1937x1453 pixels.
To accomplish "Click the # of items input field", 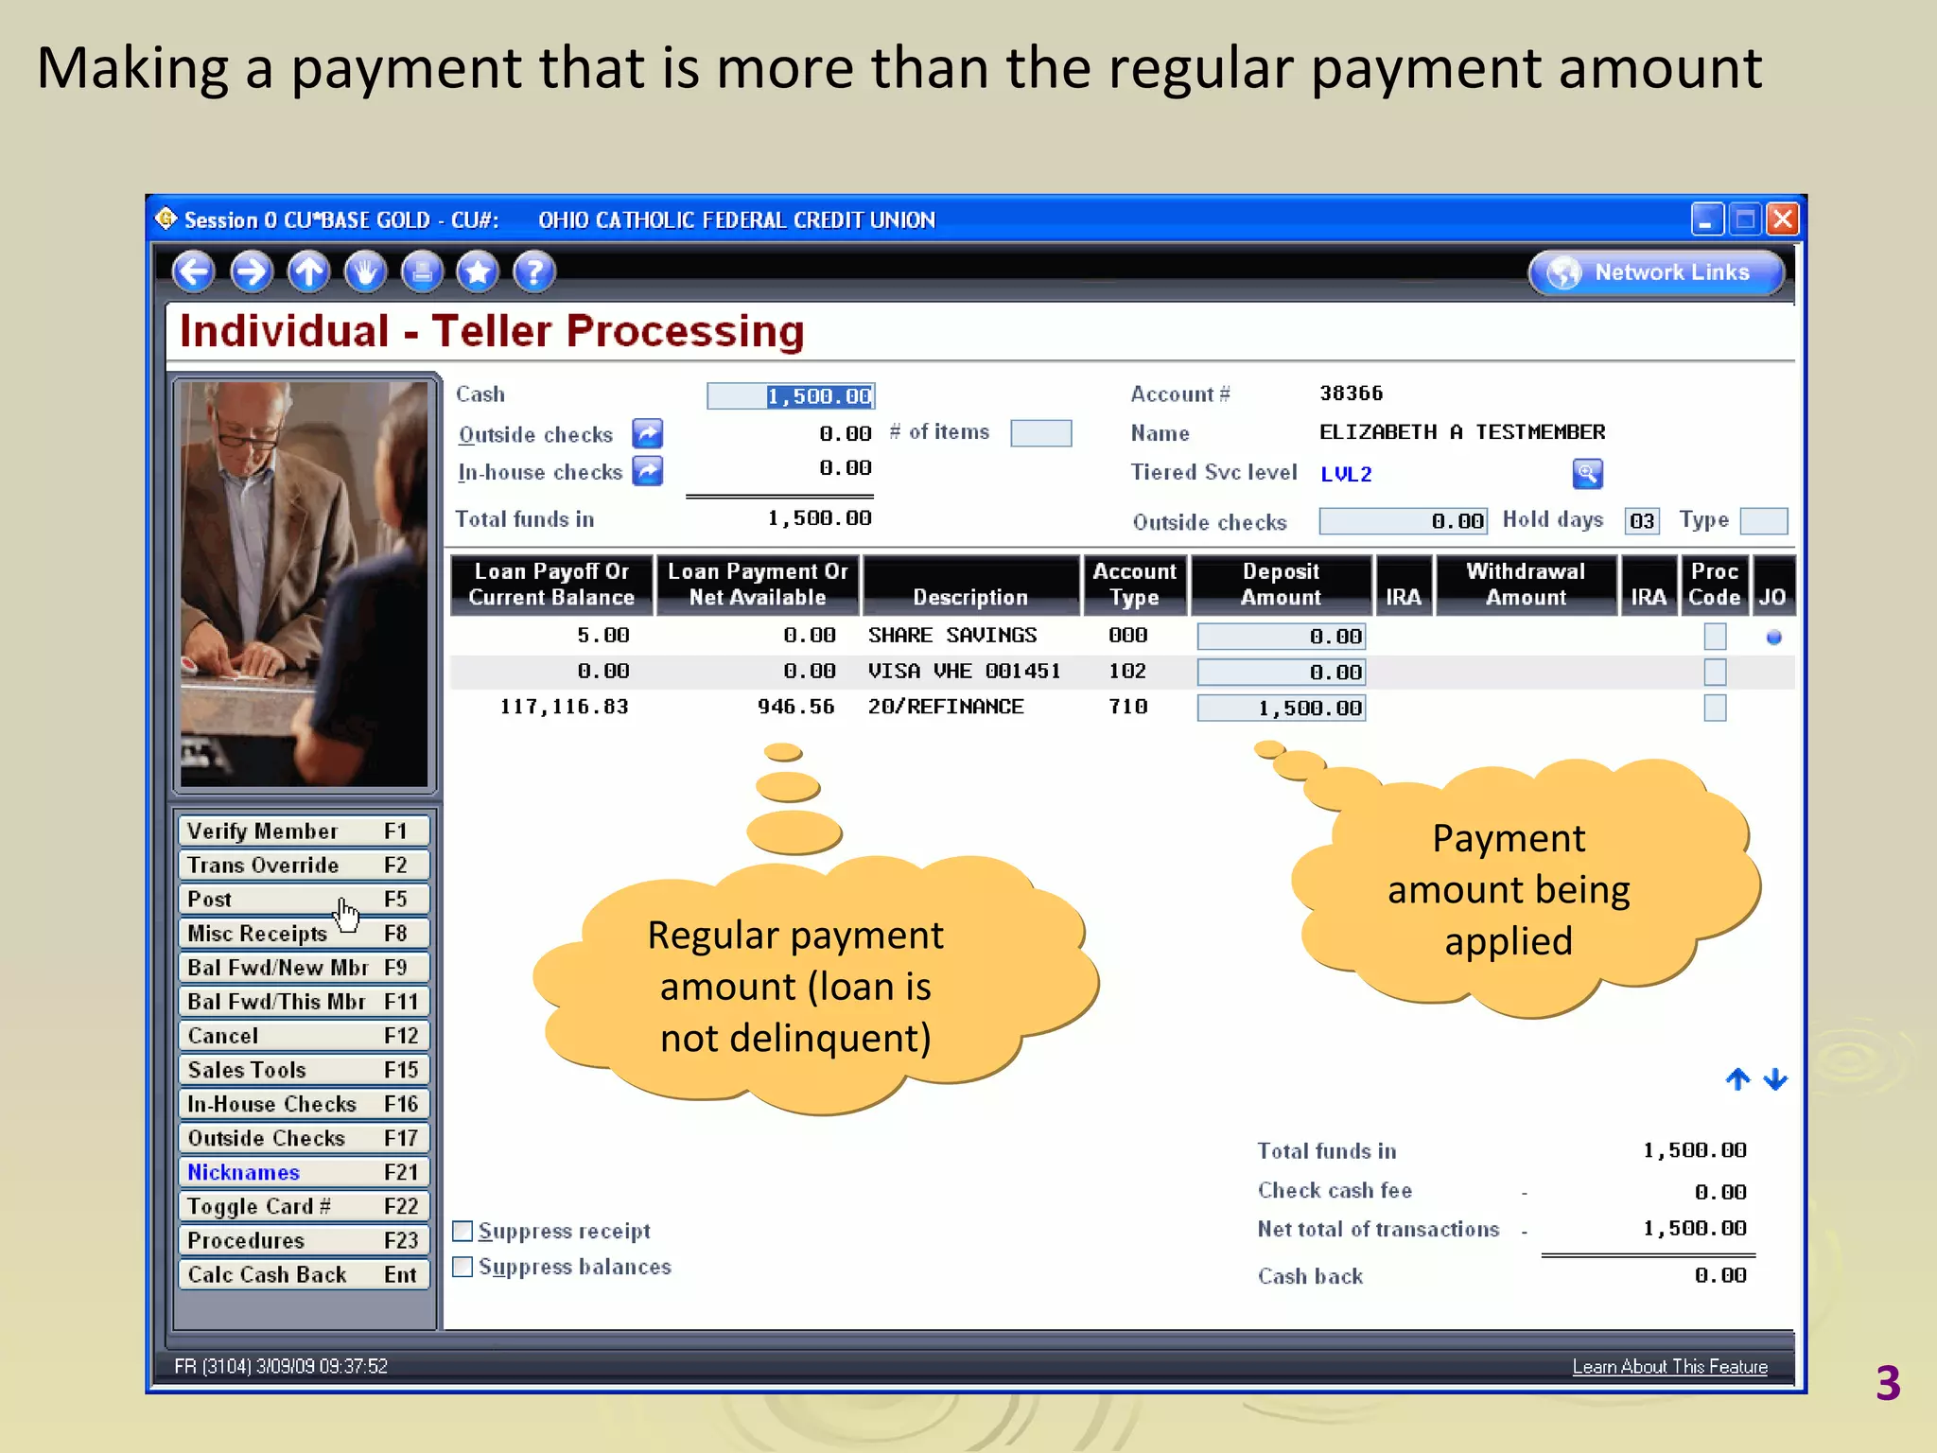I will tap(1041, 433).
